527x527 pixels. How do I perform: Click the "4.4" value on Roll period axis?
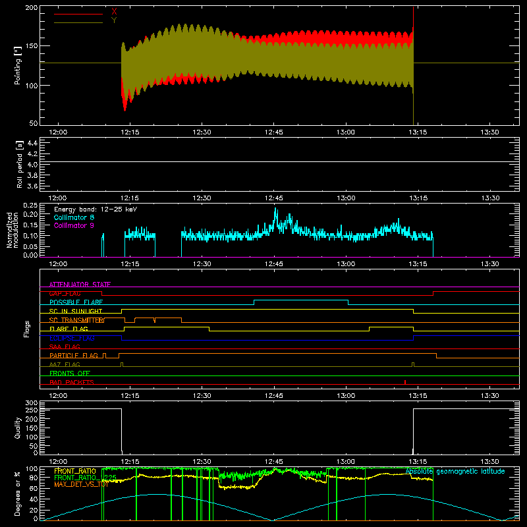tap(32, 143)
